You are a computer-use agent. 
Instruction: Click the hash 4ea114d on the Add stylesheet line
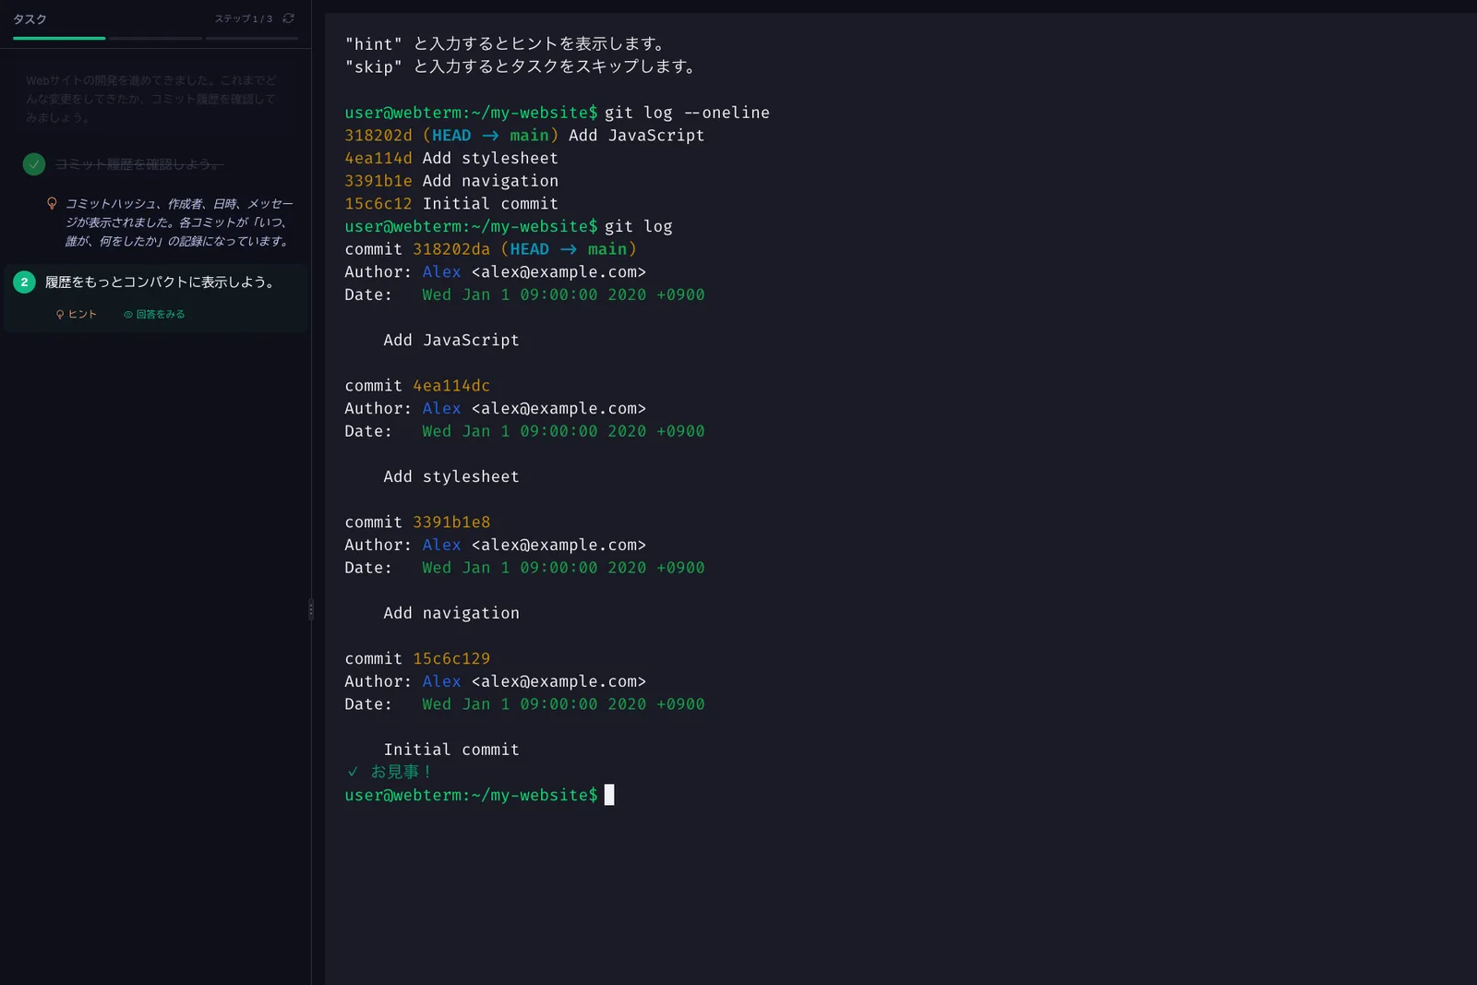[x=378, y=159]
